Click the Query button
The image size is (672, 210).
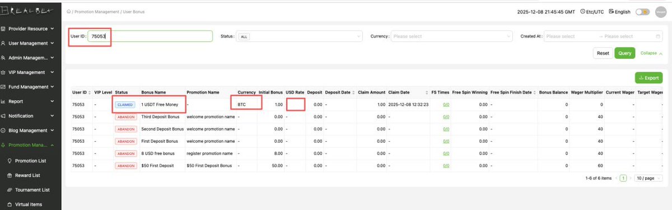624,53
